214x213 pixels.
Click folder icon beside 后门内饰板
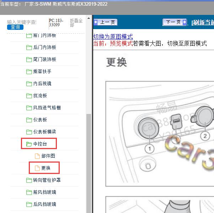pos(29,48)
